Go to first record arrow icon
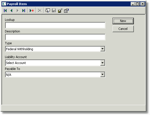The height and width of the screenshot is (115, 150). click(5, 10)
